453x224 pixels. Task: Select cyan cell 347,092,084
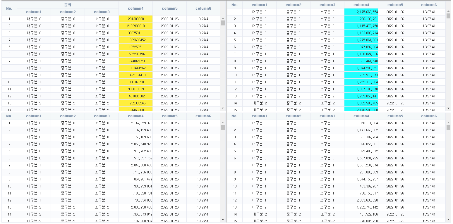pos(361,47)
